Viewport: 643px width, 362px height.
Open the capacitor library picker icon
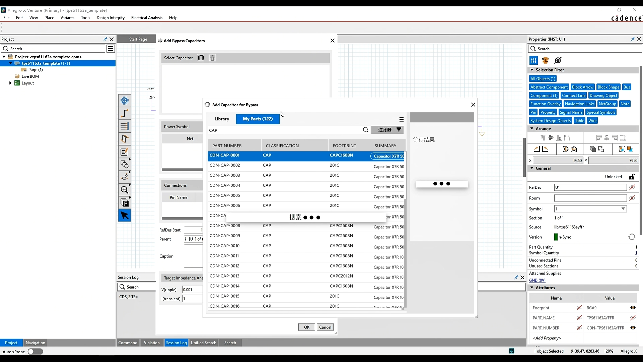[x=201, y=58]
